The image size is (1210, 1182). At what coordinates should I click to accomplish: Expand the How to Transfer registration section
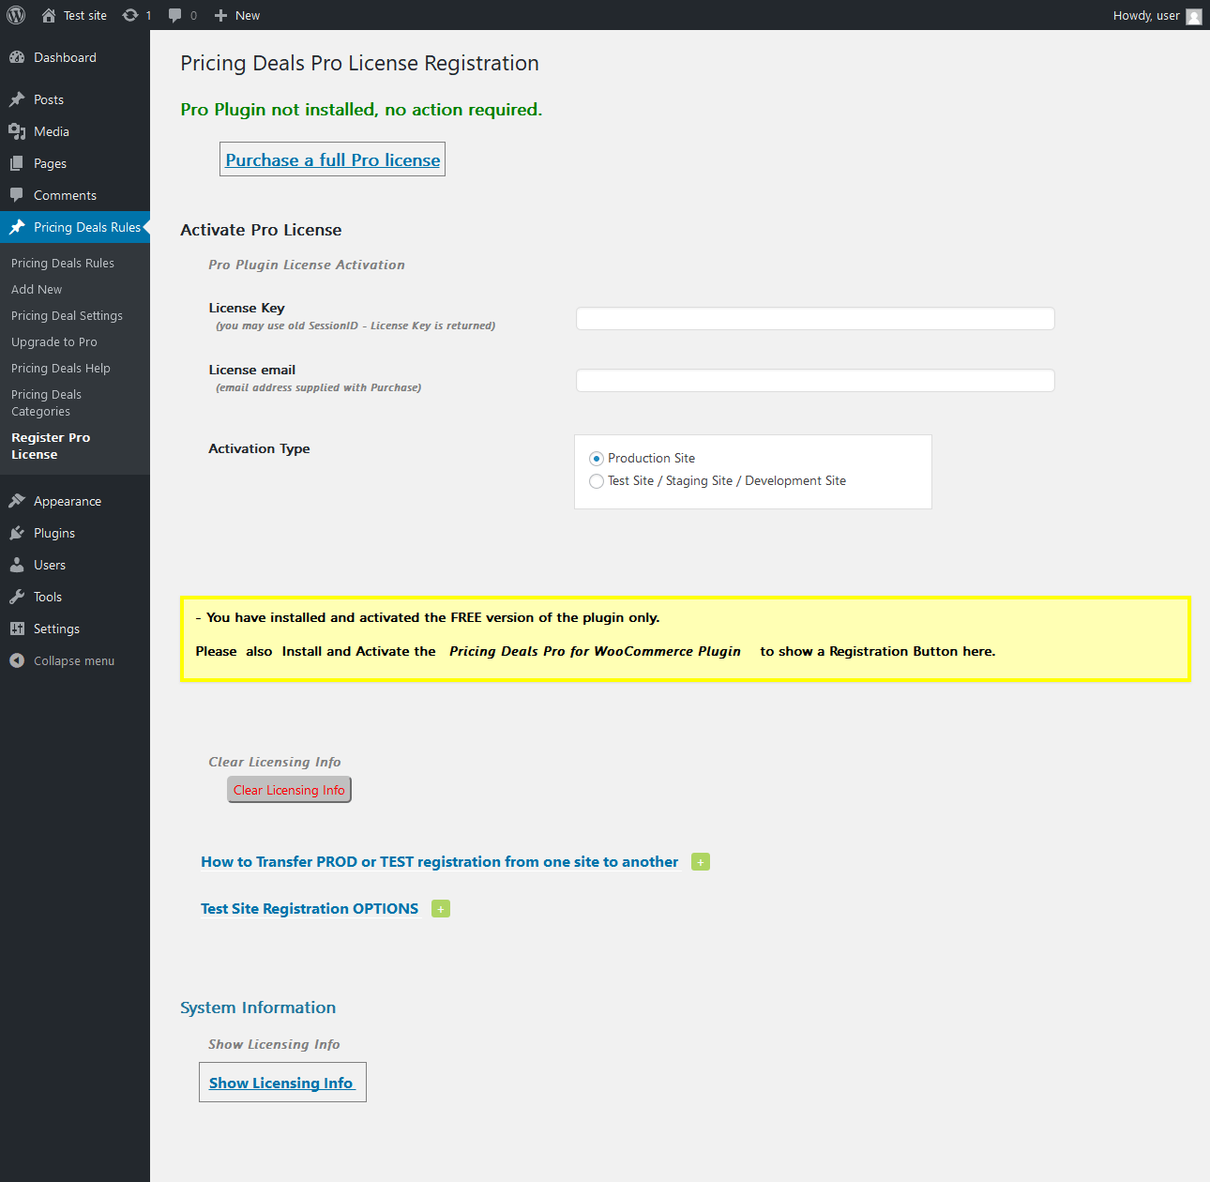coord(701,862)
